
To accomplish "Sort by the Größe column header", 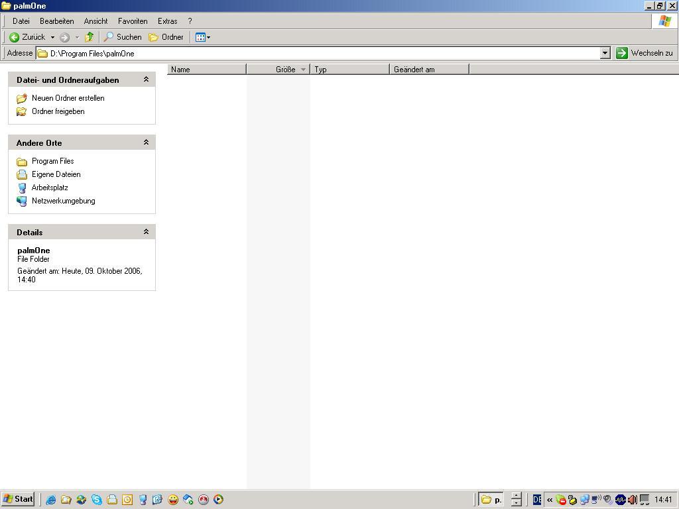I will (278, 69).
